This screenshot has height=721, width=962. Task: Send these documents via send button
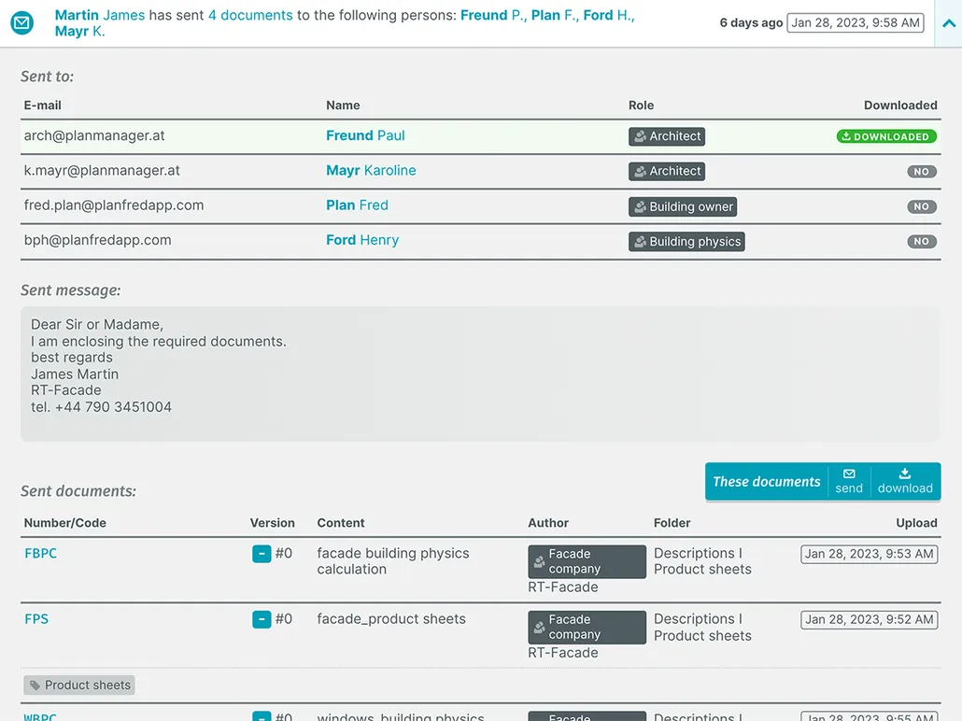pyautogui.click(x=849, y=482)
